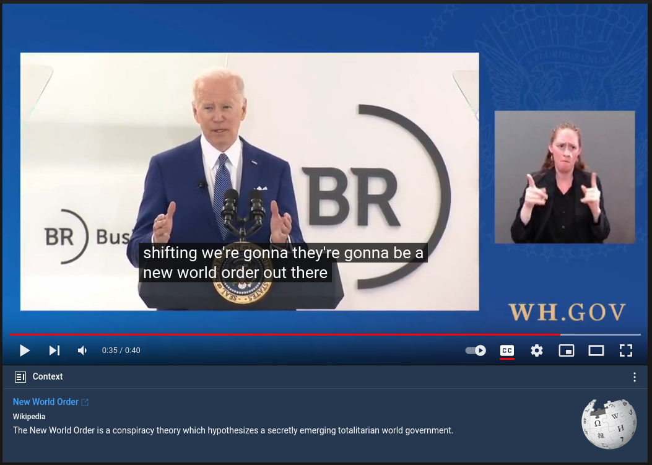Viewport: 652px width, 465px height.
Task: Open the video settings gear
Action: [537, 350]
